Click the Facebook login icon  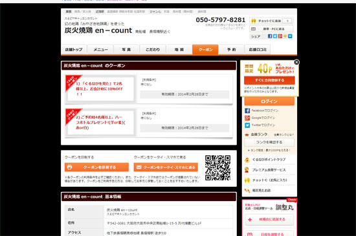click(247, 111)
